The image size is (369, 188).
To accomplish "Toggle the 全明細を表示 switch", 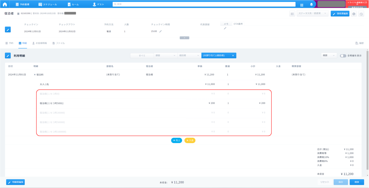I will tap(343, 56).
